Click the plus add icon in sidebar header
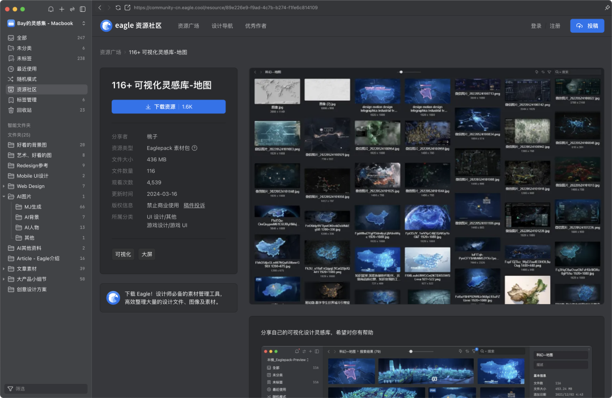The height and width of the screenshot is (398, 612). [62, 9]
